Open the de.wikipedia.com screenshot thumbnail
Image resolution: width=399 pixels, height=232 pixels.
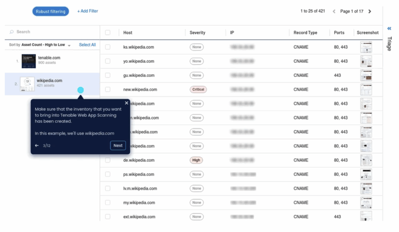pos(366,160)
